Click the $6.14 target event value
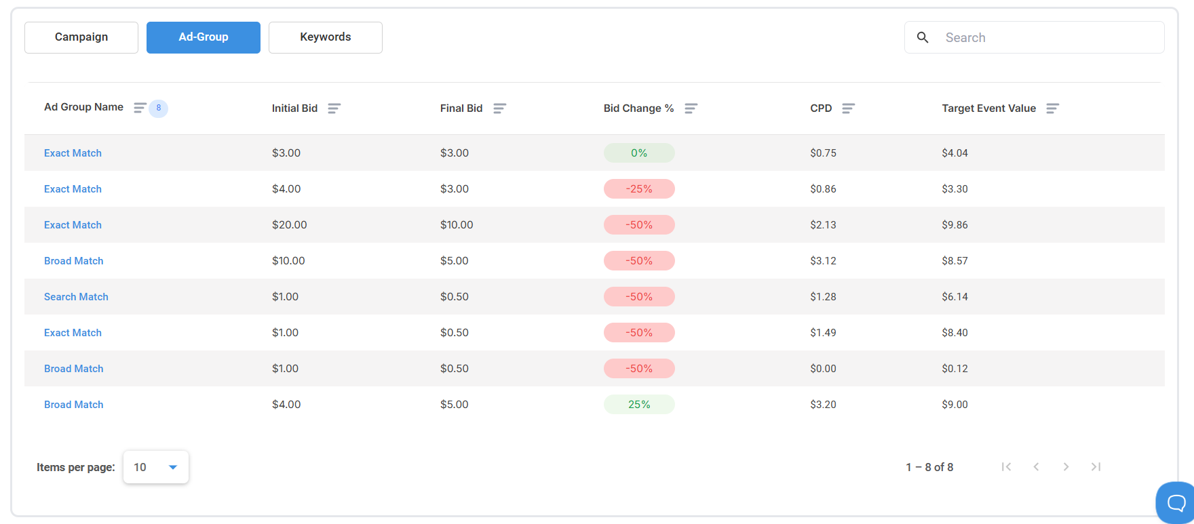The height and width of the screenshot is (524, 1194). (x=955, y=297)
